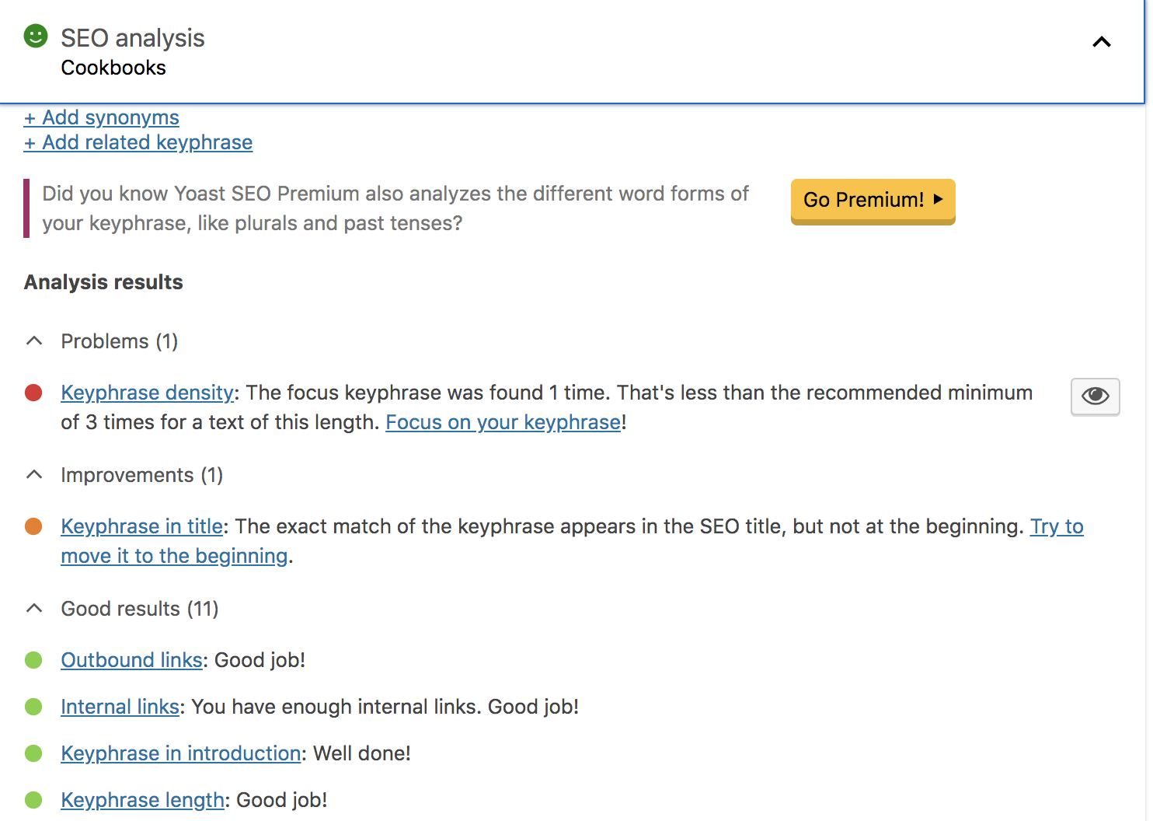This screenshot has width=1153, height=821.
Task: Open the Add related keyphrase link
Action: point(138,142)
